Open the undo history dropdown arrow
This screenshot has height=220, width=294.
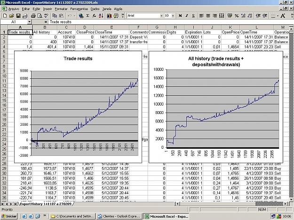coord(74,15)
